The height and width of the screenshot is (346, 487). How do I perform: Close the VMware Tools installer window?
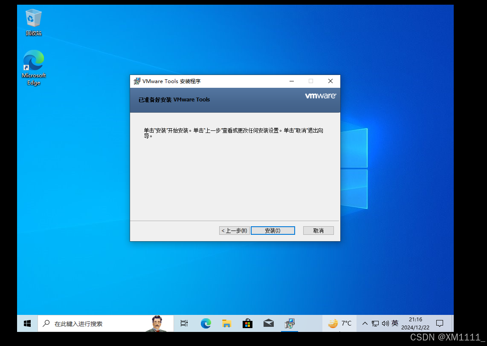point(330,81)
